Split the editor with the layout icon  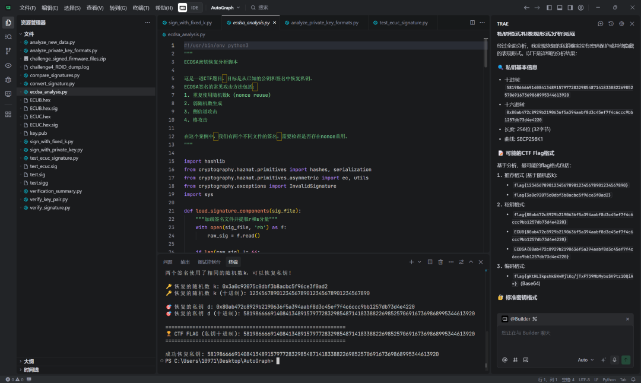point(472,23)
